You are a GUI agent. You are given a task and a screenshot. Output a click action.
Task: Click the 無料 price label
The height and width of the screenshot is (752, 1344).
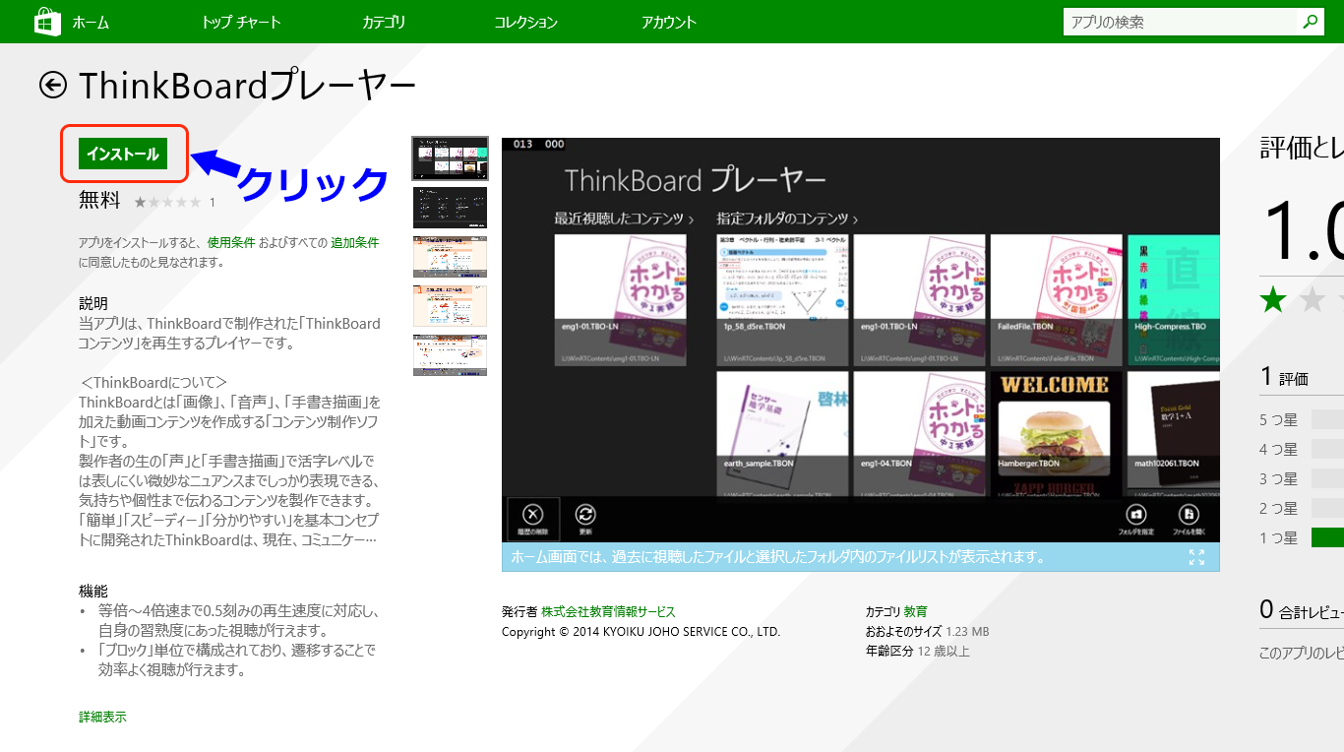[99, 200]
